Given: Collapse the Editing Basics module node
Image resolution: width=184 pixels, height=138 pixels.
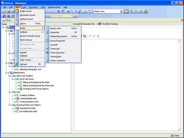Looking at the screenshot, I should click(6, 73).
